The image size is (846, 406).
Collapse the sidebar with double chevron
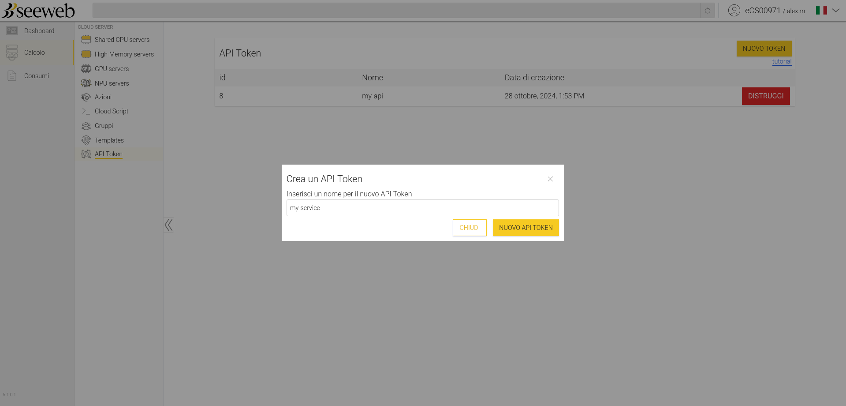[x=168, y=225]
